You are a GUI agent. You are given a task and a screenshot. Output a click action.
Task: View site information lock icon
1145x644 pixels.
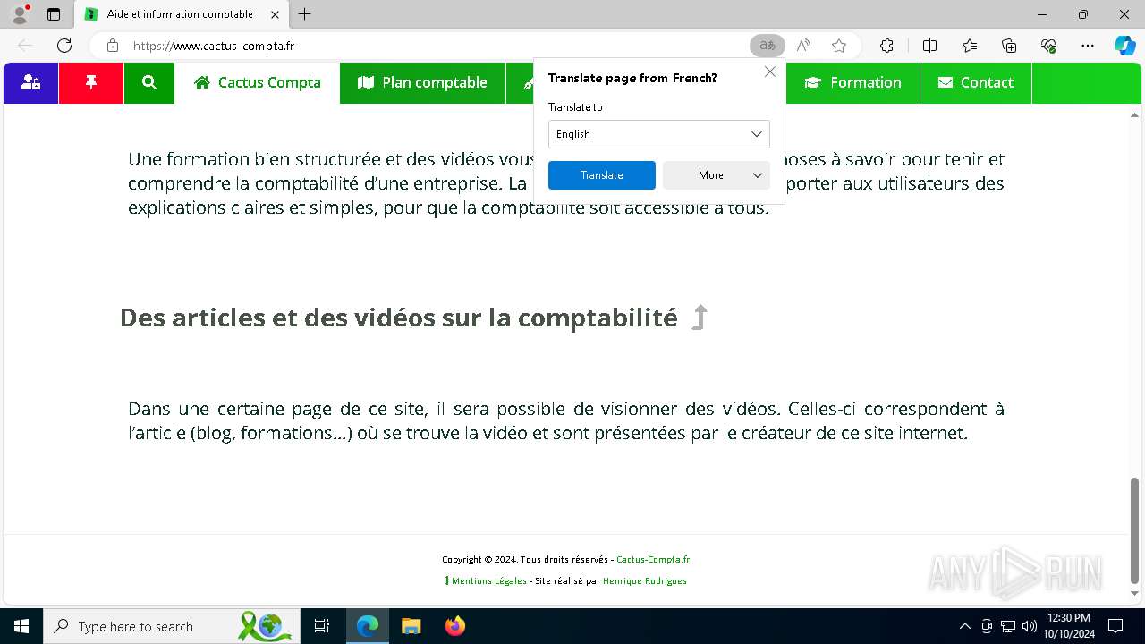(113, 46)
